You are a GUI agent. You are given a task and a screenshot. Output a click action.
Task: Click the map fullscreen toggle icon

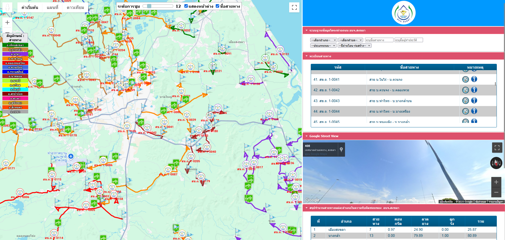tap(294, 7)
